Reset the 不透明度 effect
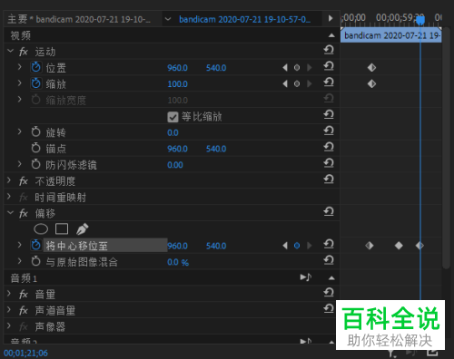Image resolution: width=454 pixels, height=359 pixels. [329, 179]
